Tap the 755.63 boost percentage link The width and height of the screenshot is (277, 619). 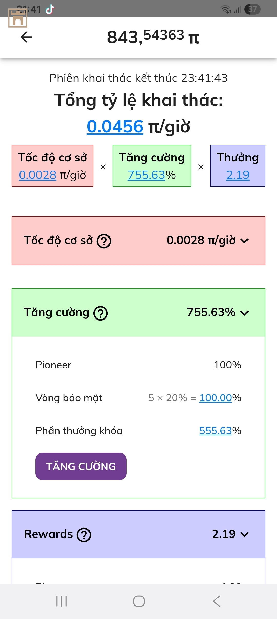point(146,175)
